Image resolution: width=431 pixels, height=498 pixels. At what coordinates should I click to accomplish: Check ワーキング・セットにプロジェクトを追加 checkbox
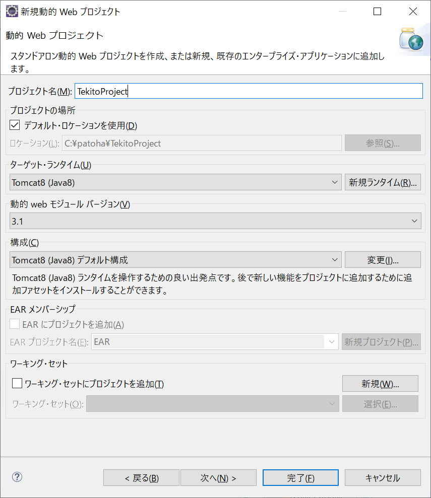pyautogui.click(x=17, y=383)
